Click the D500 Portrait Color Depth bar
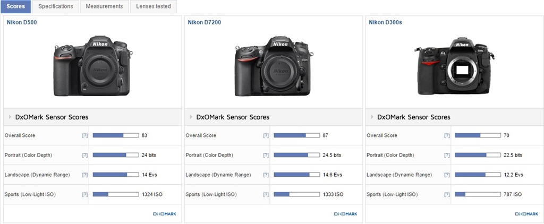Screen dimensions: 544x224 [x=115, y=156]
